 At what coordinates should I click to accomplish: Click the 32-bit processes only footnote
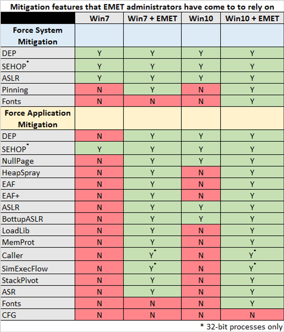(x=241, y=326)
